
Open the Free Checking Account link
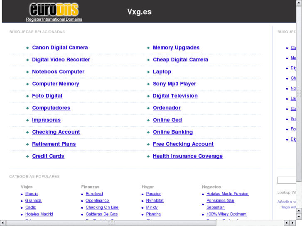(183, 144)
